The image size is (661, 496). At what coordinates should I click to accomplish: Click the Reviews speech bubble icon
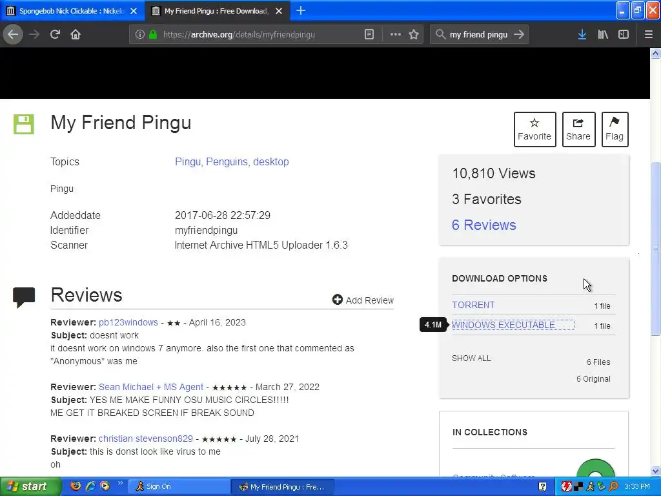pyautogui.click(x=24, y=297)
